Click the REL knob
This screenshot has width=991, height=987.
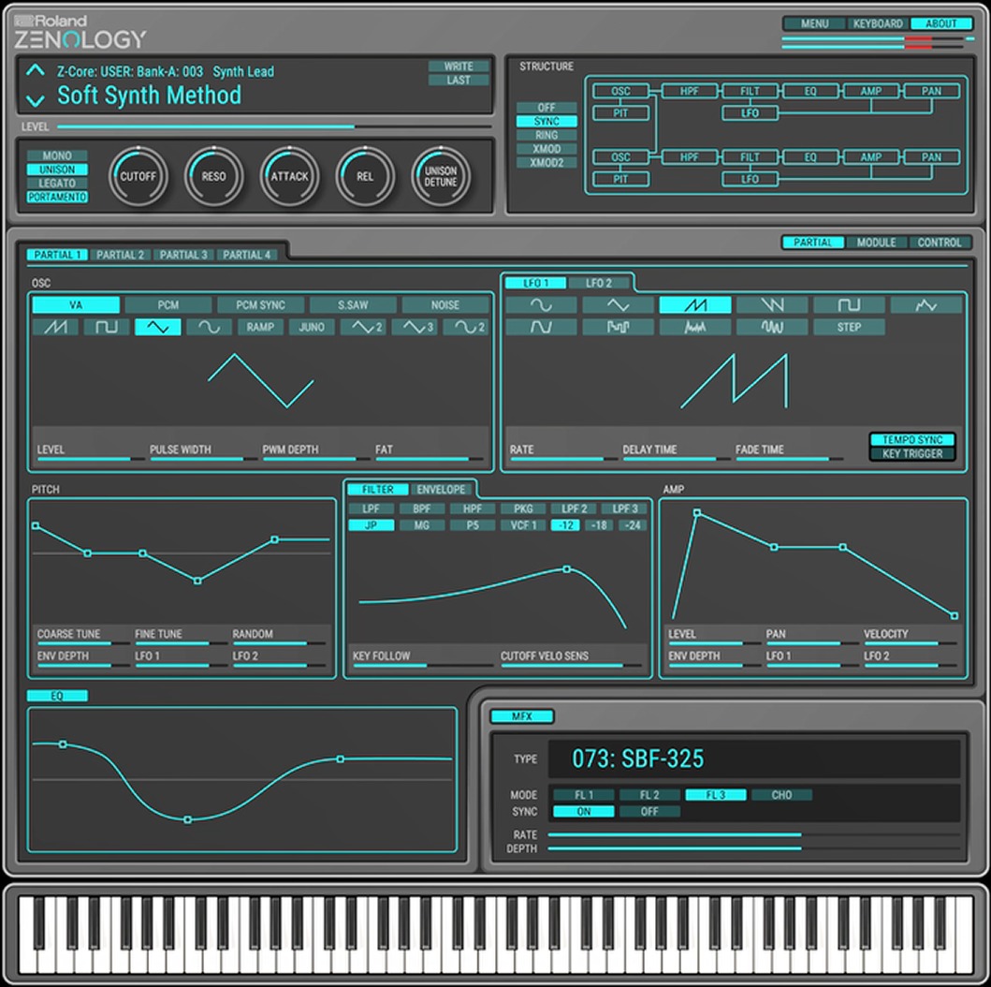point(365,176)
